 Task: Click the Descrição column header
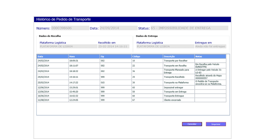178,56
